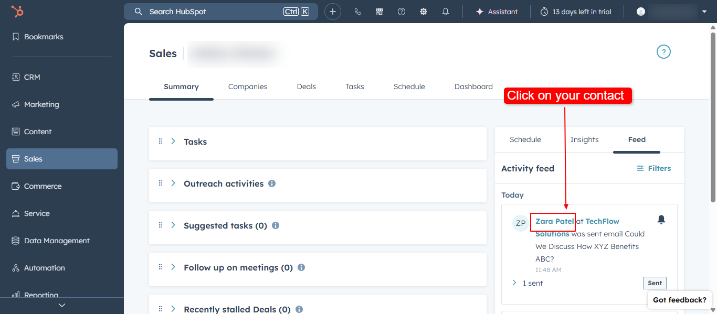Click the Got feedback? button
Viewport: 717px width, 314px height.
[679, 299]
